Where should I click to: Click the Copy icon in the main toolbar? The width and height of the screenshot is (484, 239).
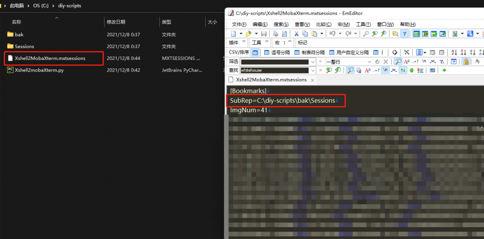point(305,33)
